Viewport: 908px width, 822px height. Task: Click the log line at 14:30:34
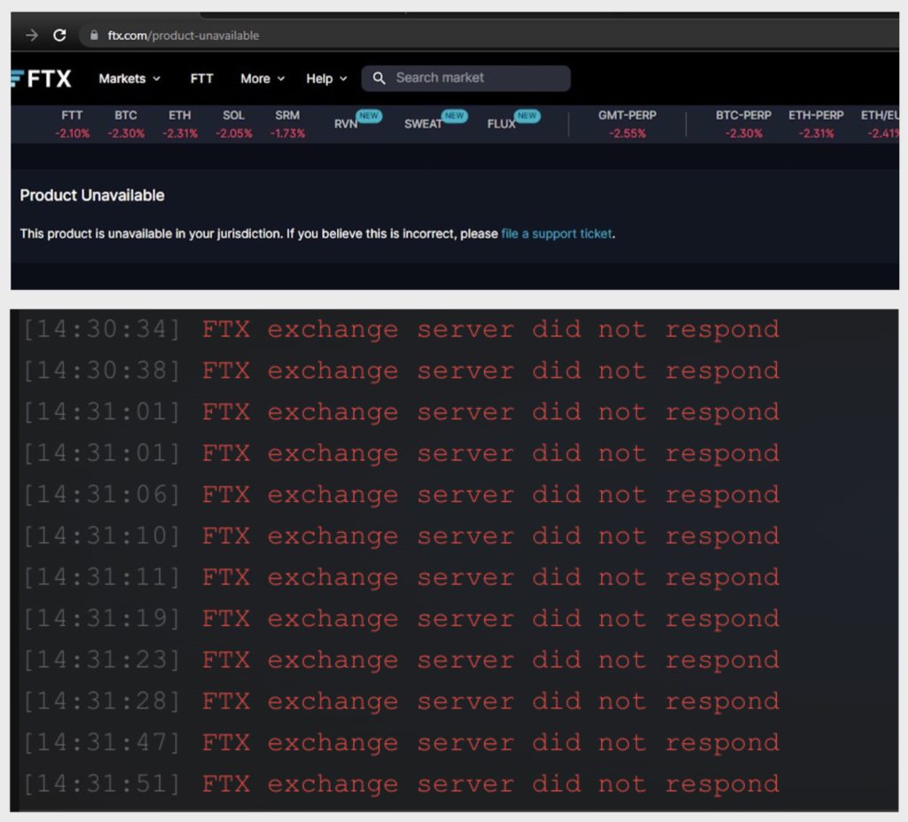coord(401,330)
